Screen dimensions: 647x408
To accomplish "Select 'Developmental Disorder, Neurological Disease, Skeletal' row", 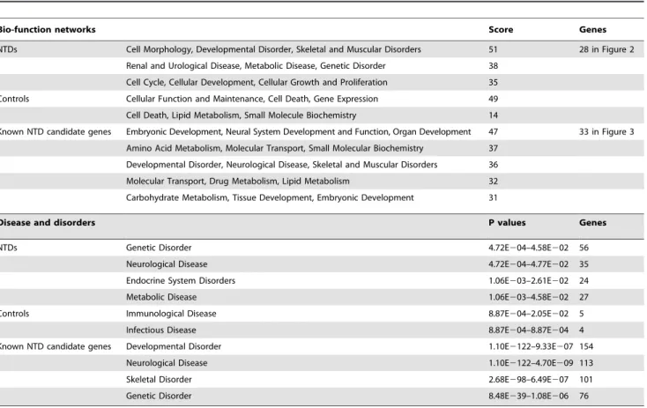I will pyautogui.click(x=282, y=165).
